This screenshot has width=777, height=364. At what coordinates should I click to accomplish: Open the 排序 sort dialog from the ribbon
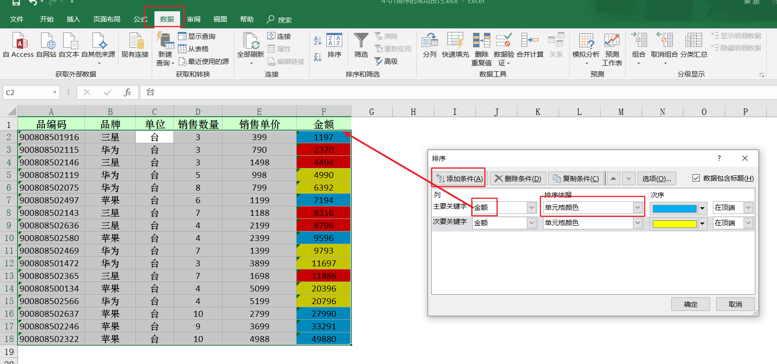(x=335, y=45)
